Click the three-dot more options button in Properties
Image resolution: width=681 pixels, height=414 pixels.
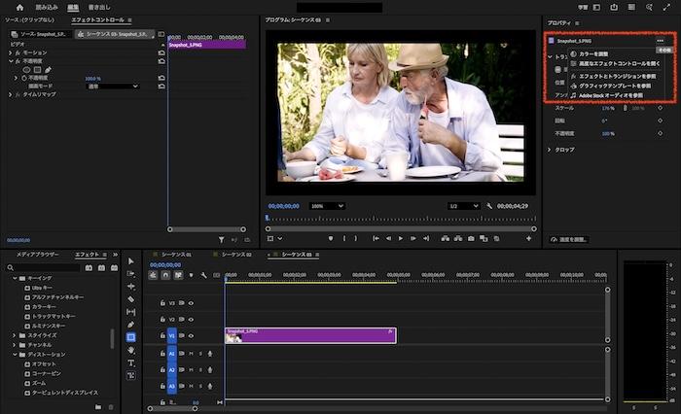point(663,41)
